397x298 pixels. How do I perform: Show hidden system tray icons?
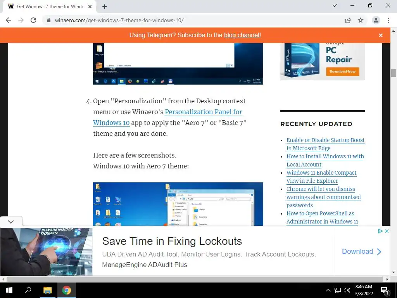[328, 290]
